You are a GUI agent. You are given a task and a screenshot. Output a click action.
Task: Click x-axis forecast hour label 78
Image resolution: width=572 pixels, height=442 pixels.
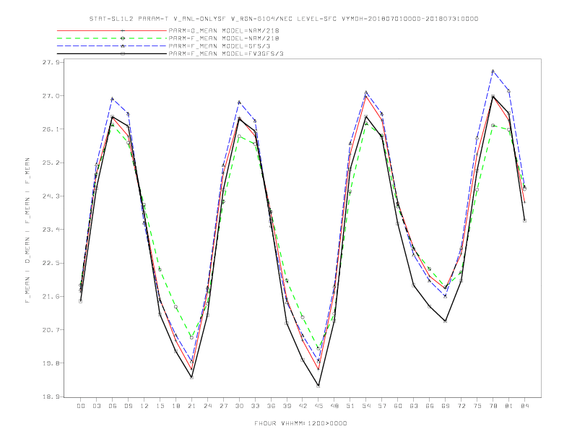493,406
